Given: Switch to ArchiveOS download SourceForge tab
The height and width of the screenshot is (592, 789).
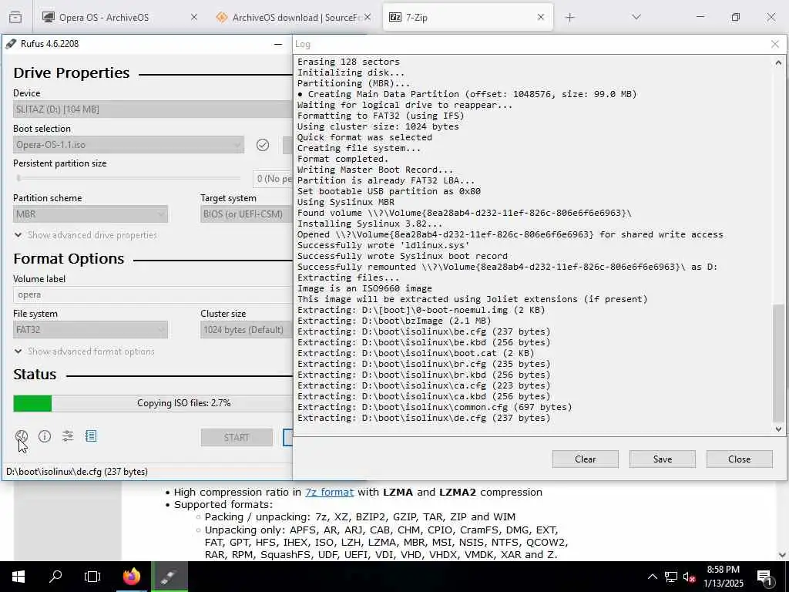Looking at the screenshot, I should tap(294, 17).
